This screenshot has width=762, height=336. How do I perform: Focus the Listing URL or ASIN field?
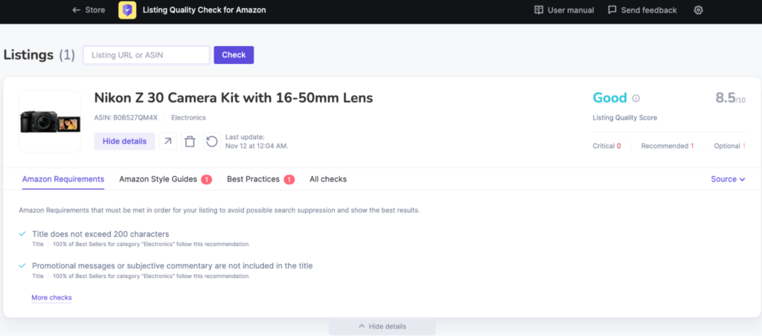(x=147, y=55)
